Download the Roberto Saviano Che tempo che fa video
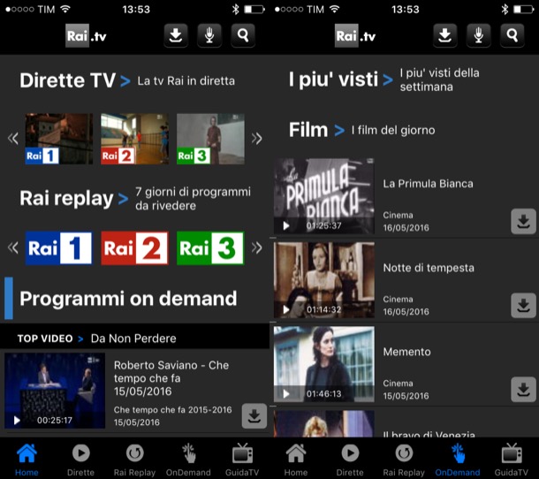 (254, 415)
